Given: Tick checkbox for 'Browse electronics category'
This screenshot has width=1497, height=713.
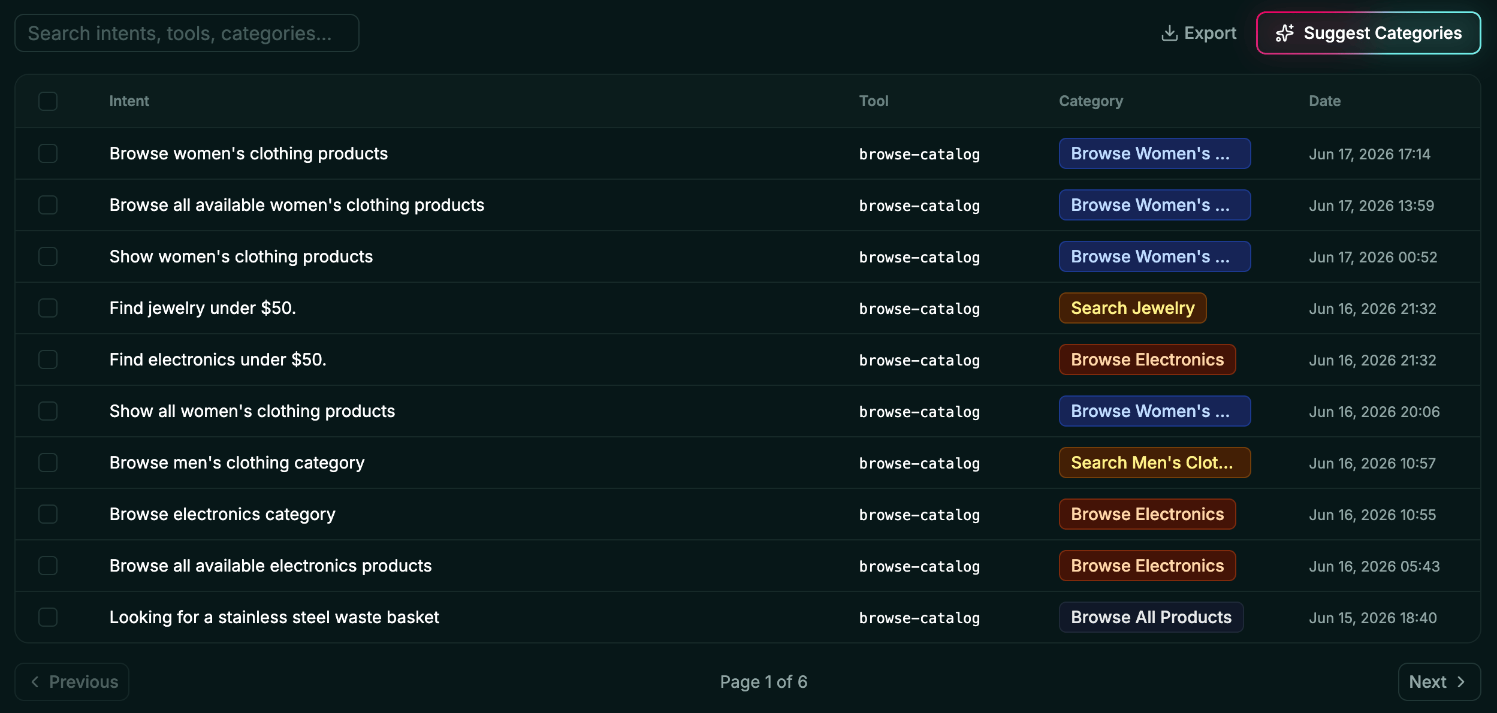Looking at the screenshot, I should 48,514.
